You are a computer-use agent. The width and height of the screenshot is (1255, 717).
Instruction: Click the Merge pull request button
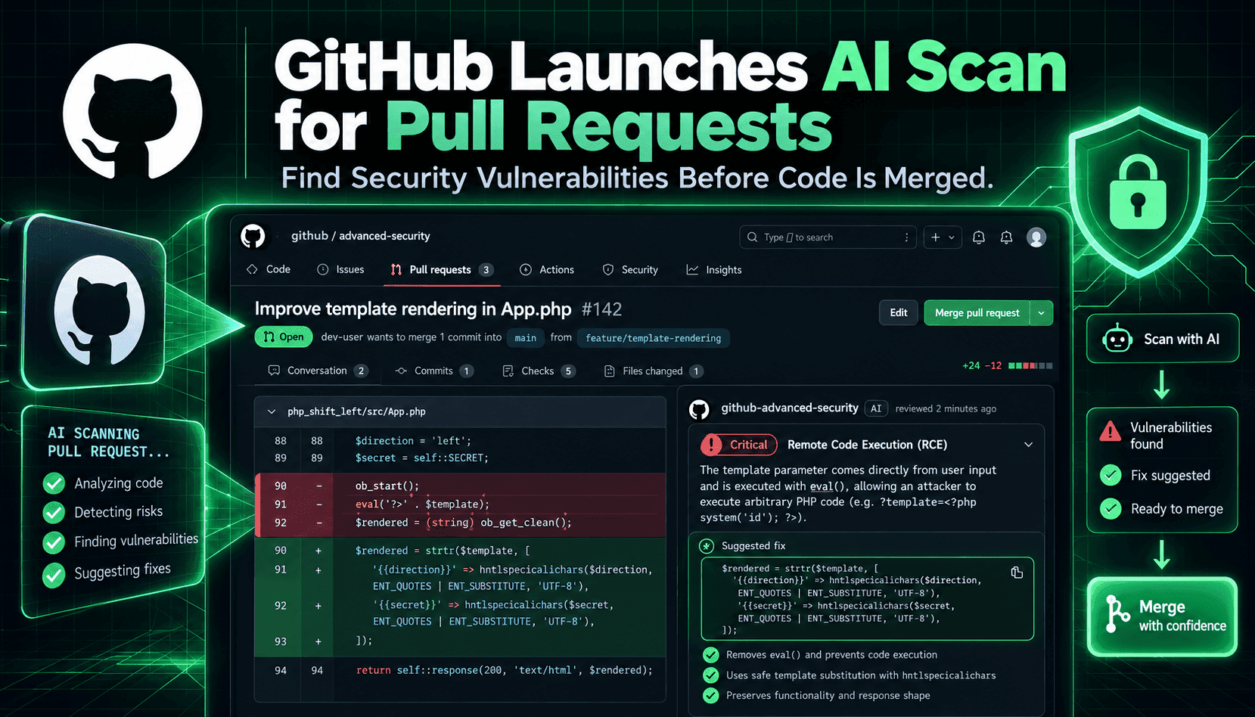point(977,312)
